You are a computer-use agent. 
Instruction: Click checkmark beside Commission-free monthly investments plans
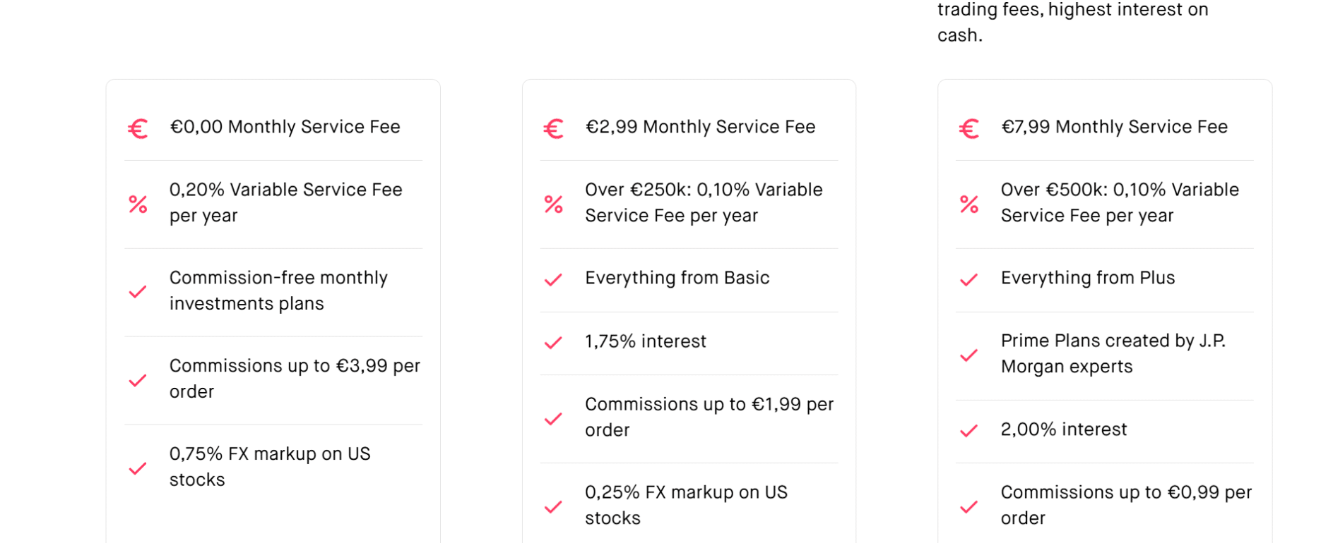pos(138,291)
